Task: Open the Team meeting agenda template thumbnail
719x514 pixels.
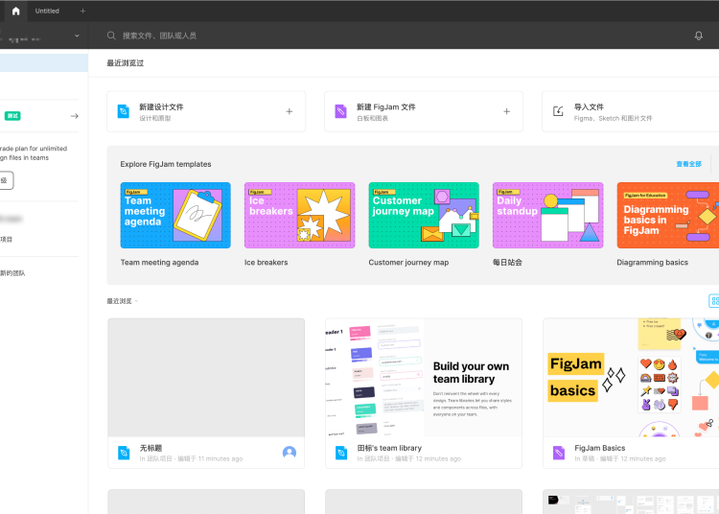Action: 175,215
